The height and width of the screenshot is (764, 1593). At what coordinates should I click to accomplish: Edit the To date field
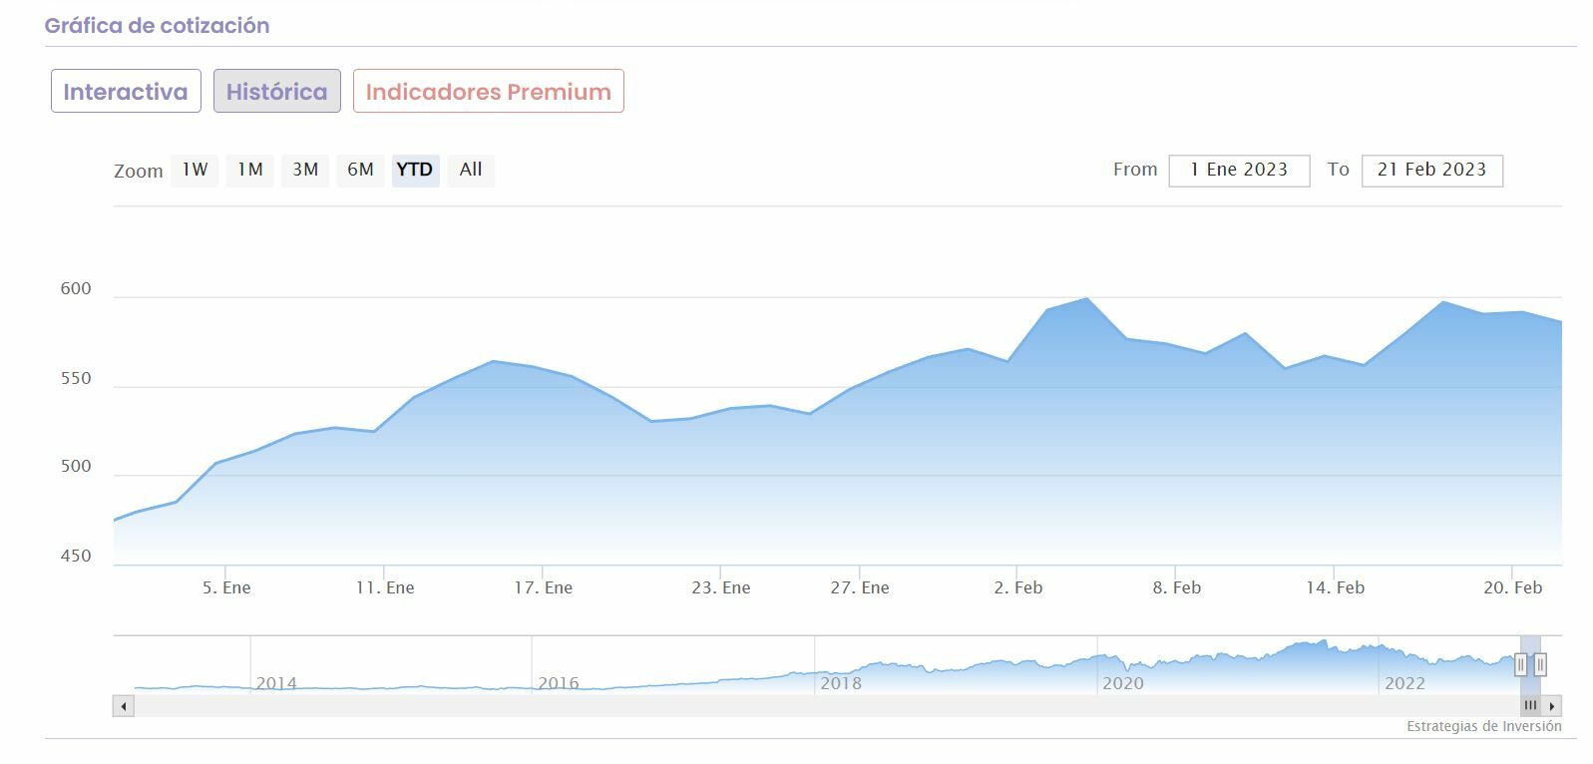(1431, 171)
